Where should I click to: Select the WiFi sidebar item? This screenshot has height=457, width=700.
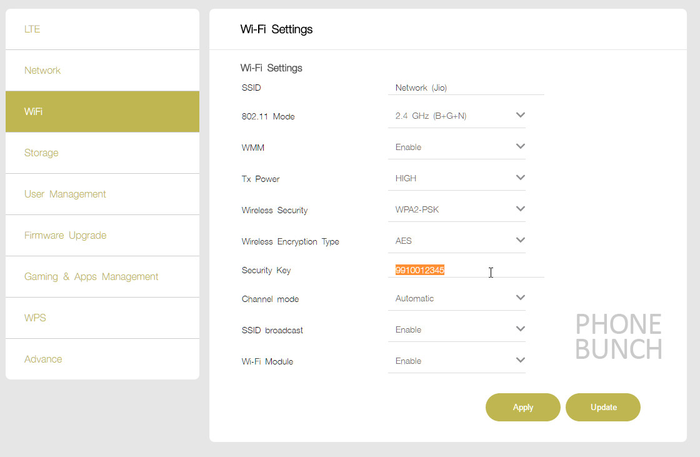point(102,112)
